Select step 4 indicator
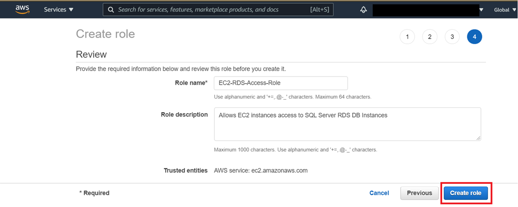 (x=475, y=37)
